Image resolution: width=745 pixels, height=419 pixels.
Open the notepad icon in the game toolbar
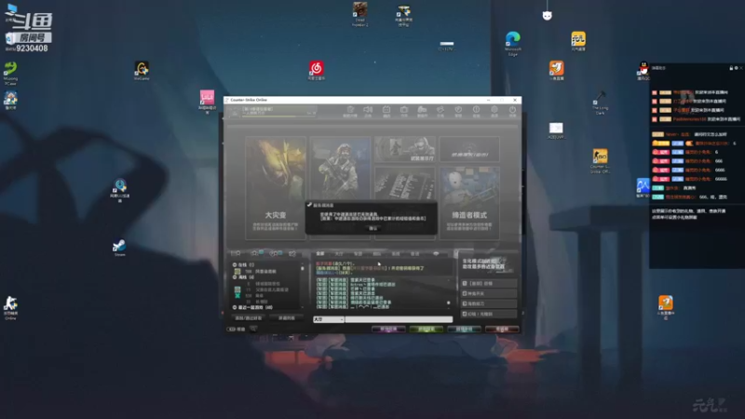click(x=350, y=110)
